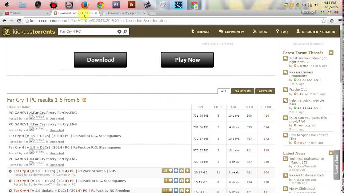Click magnet link icon on xatab RUS row

pyautogui.click(x=182, y=171)
